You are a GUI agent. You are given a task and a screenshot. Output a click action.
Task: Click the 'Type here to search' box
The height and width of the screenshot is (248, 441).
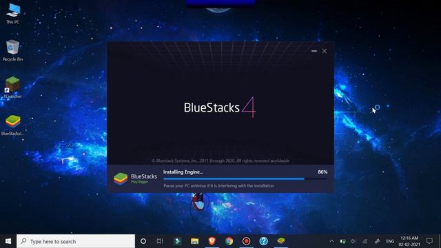tap(76, 241)
